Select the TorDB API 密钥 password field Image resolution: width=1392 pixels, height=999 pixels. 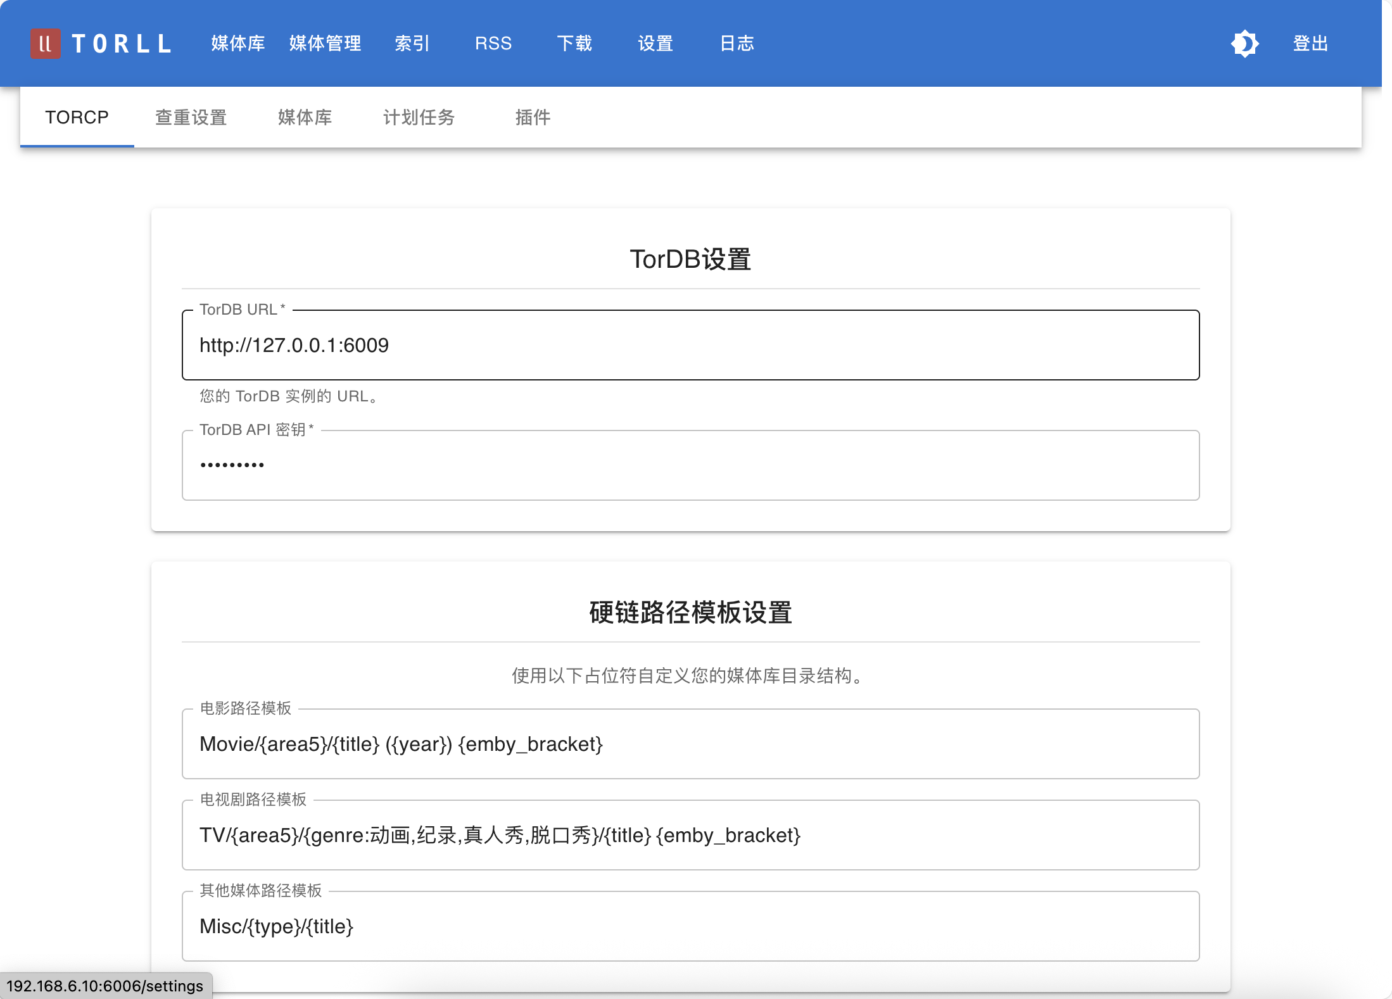(x=690, y=465)
